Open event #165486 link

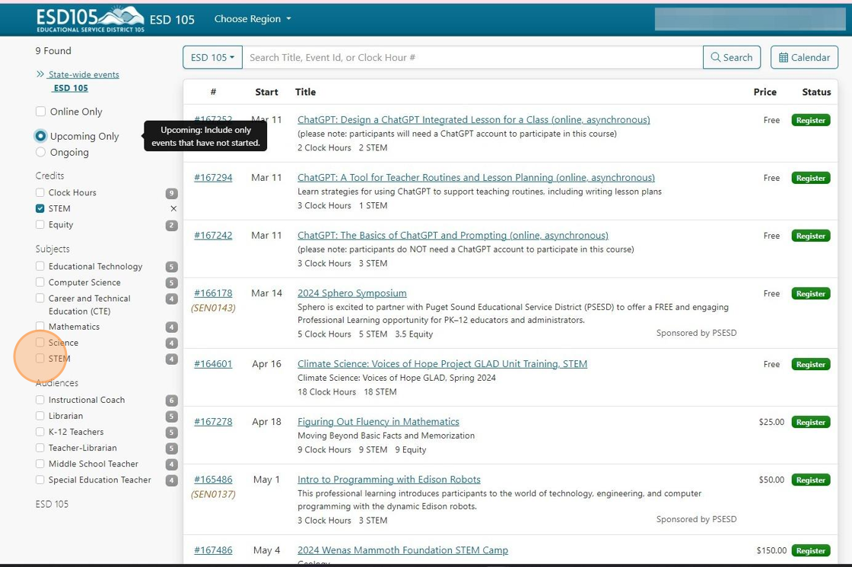213,480
